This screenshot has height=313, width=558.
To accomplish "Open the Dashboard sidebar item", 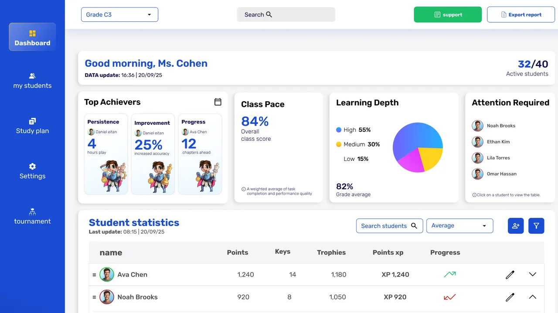I will pyautogui.click(x=32, y=37).
